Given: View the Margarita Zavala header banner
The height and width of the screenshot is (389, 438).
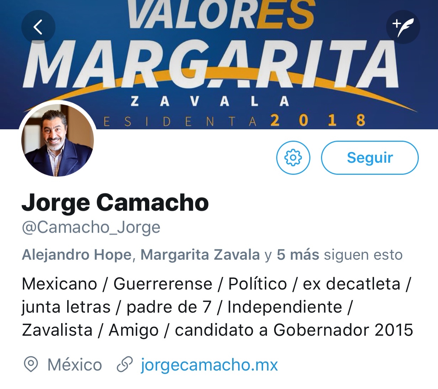Looking at the screenshot, I should [219, 65].
